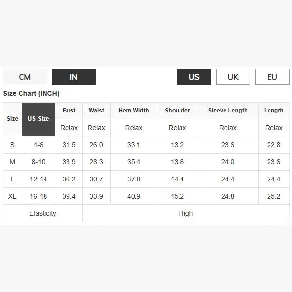Select the S size row
The width and height of the screenshot is (292, 292).
coord(146,145)
